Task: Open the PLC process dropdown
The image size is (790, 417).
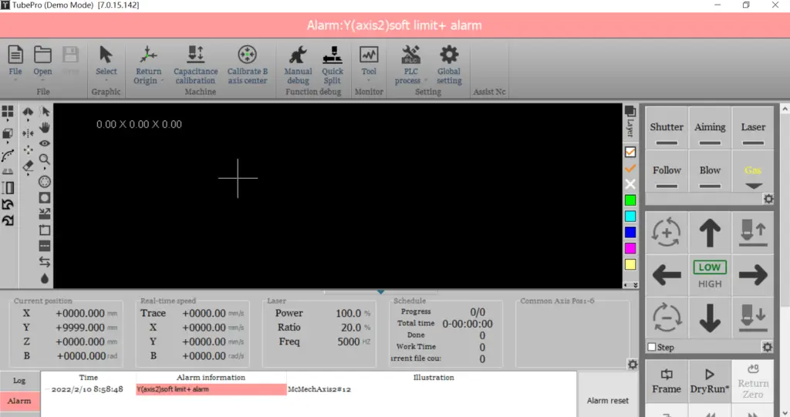Action: pos(410,64)
